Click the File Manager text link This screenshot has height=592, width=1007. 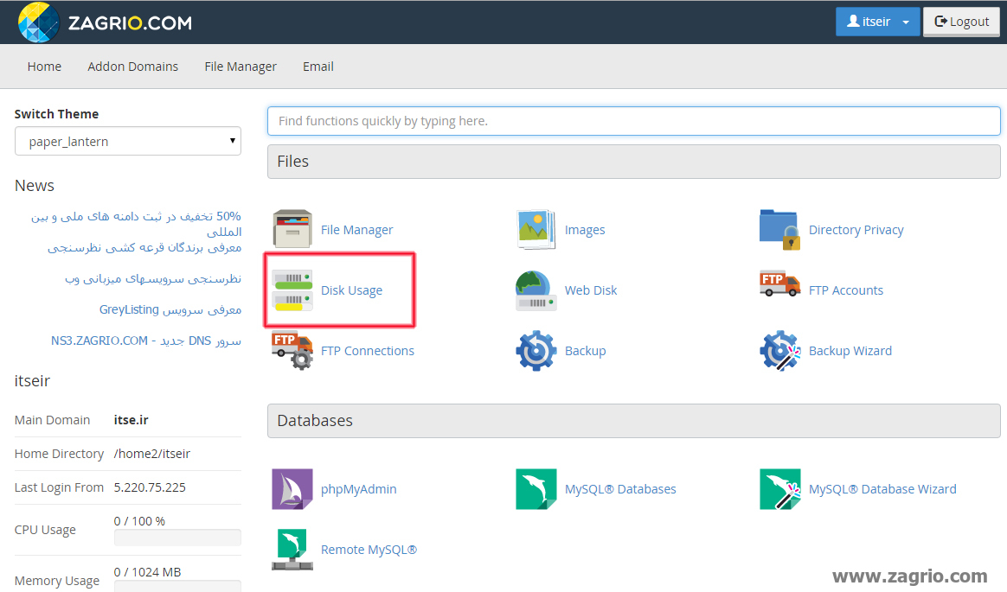pos(357,230)
